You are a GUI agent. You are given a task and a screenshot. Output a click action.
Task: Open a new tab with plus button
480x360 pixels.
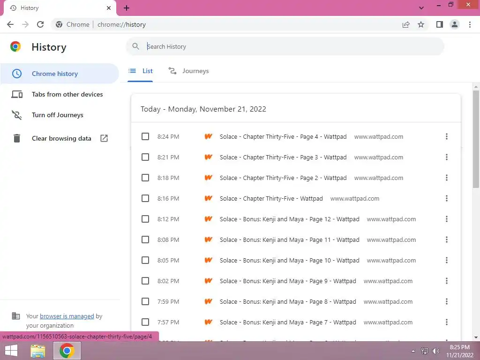[127, 8]
